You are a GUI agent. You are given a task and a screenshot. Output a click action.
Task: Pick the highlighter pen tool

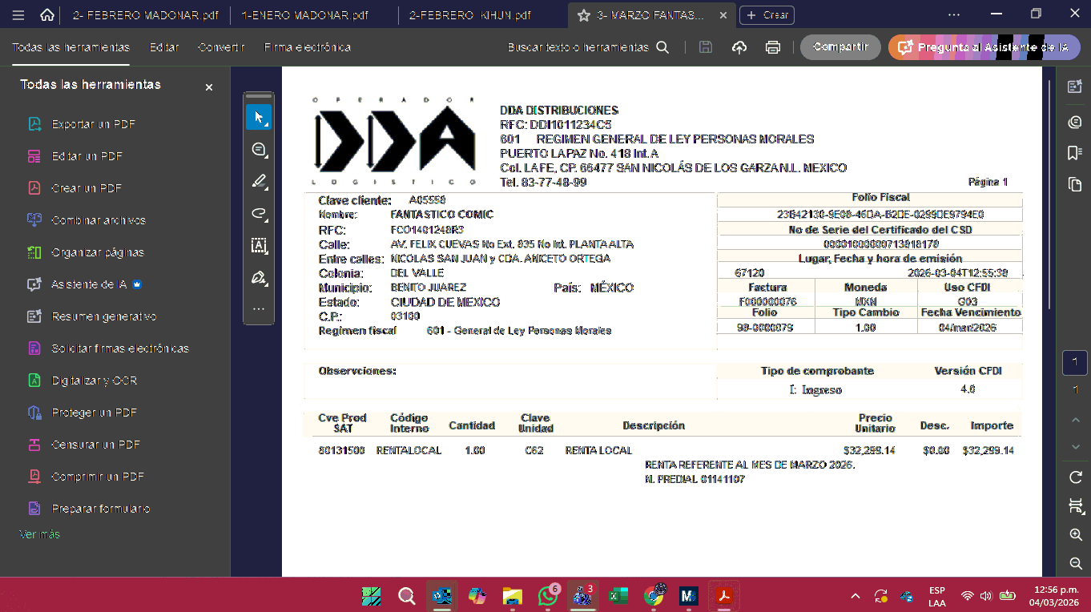click(x=259, y=182)
